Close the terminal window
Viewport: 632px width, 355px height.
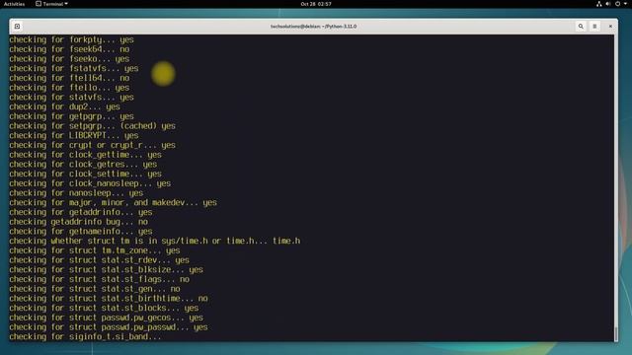pyautogui.click(x=610, y=27)
